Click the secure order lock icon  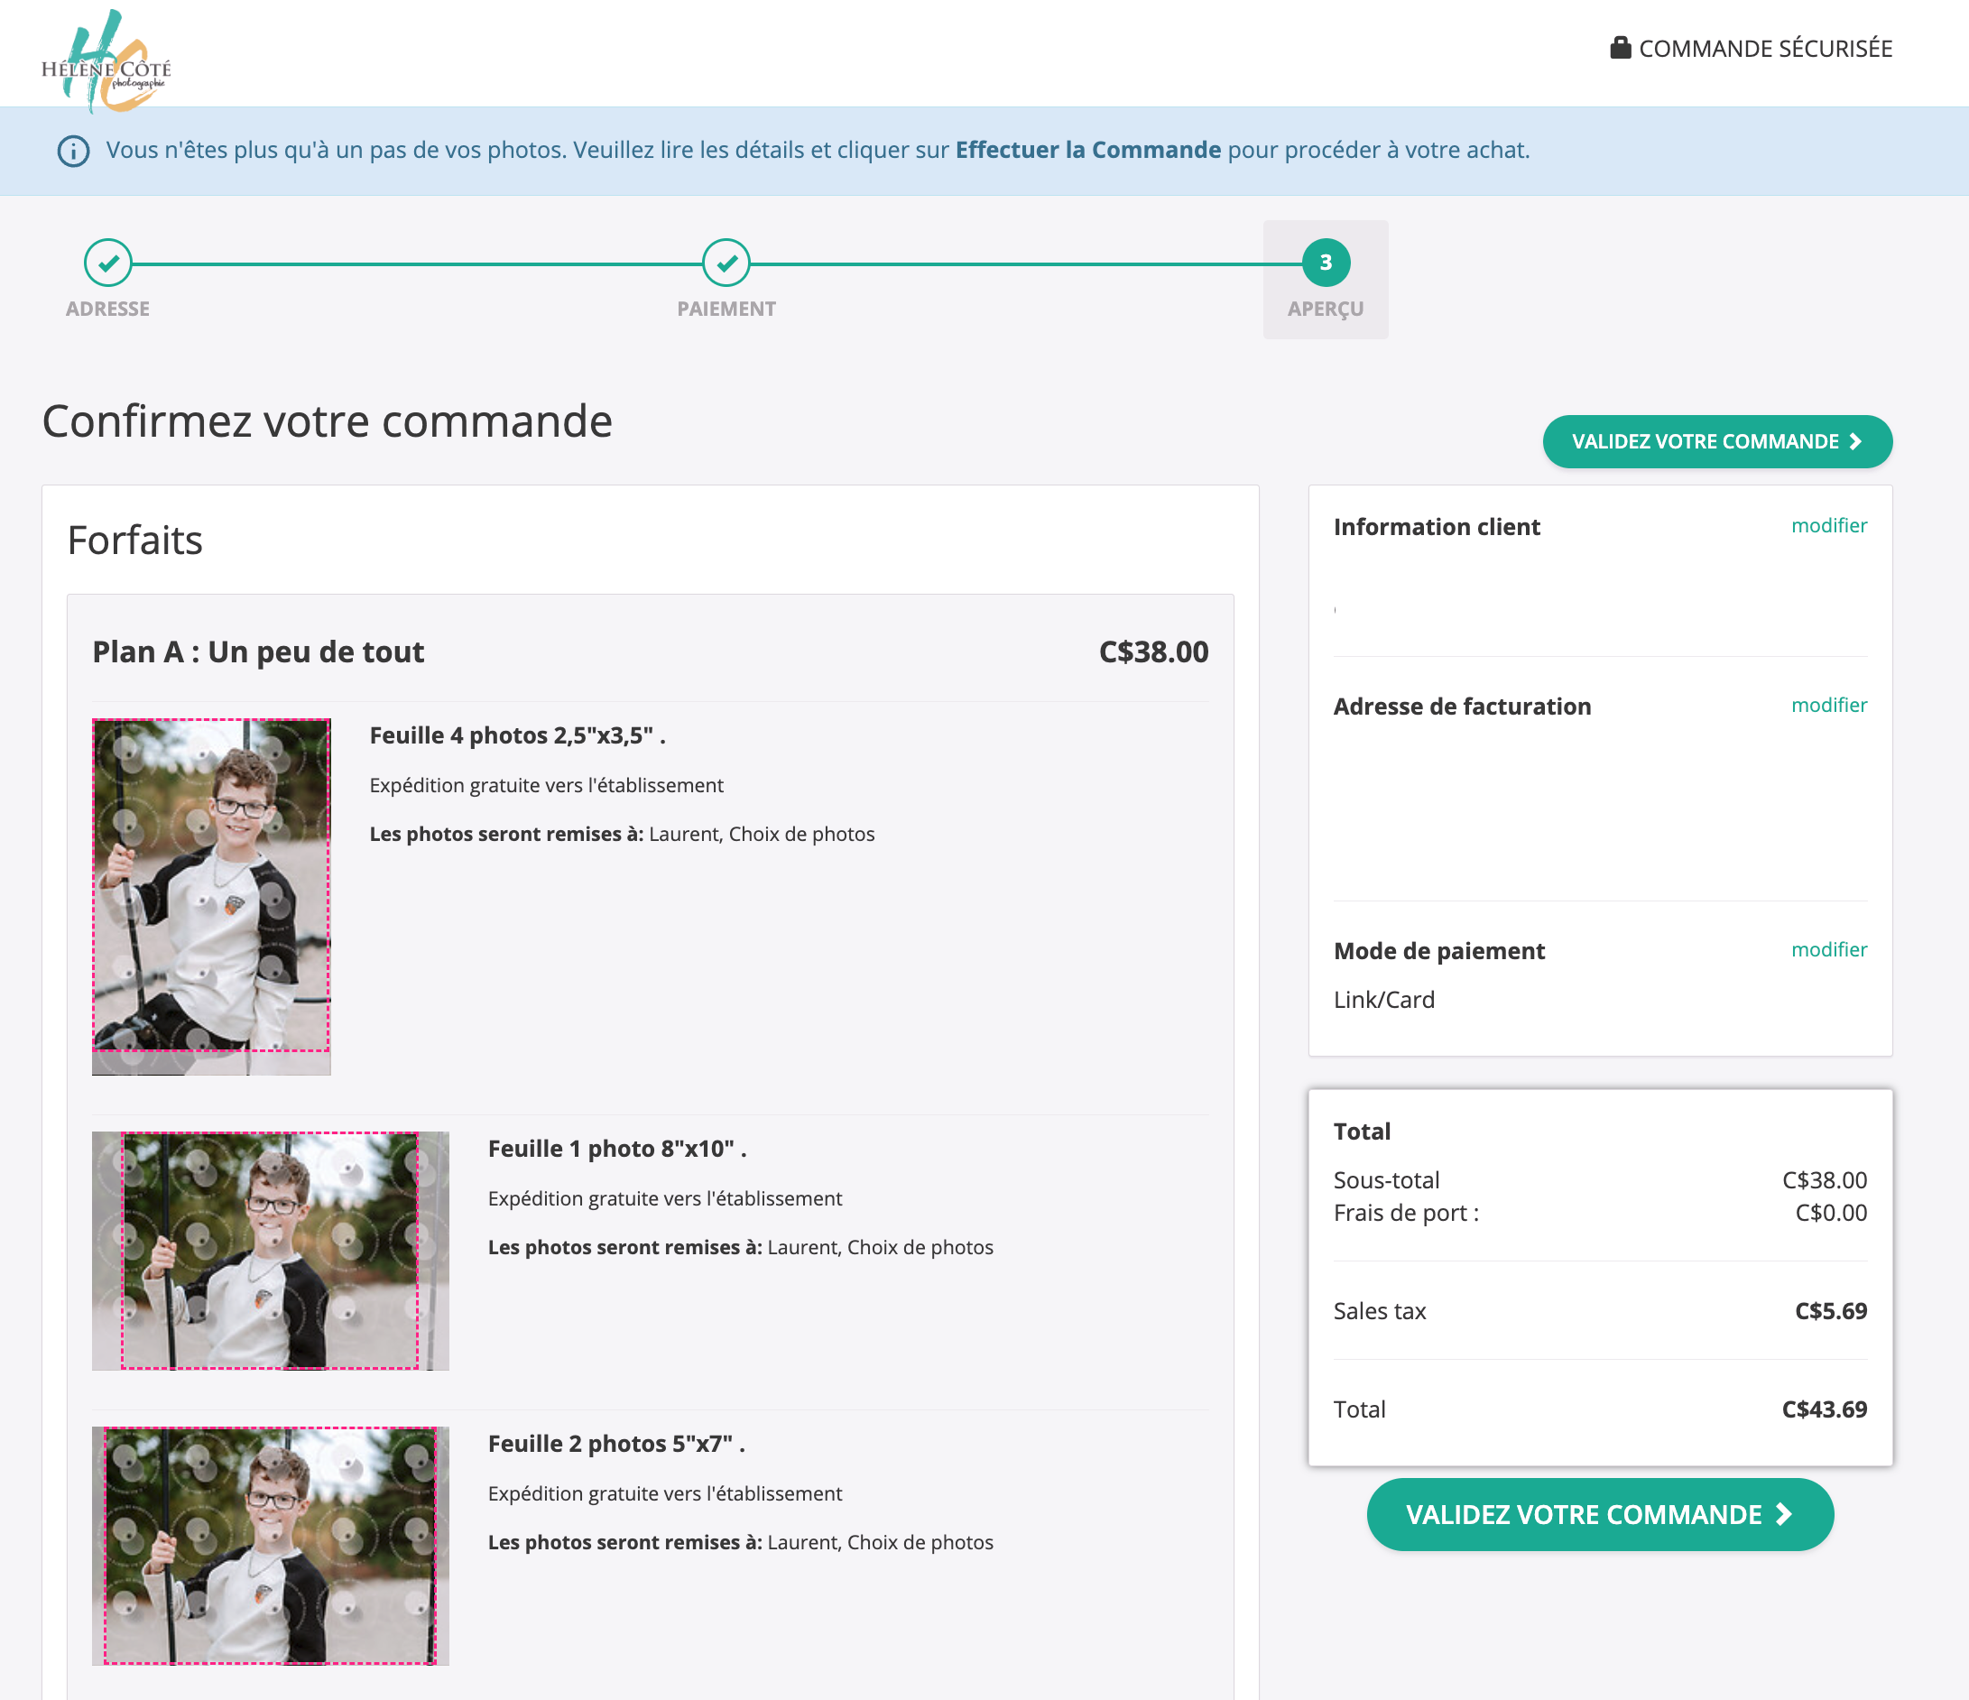(x=1621, y=48)
